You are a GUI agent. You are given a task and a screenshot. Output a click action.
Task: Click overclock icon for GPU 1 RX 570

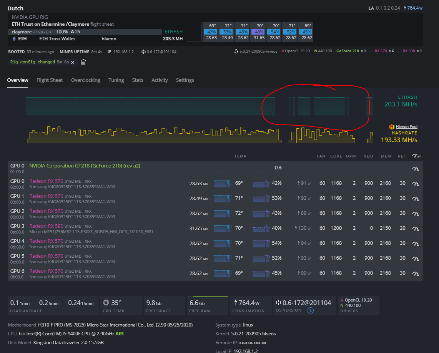pos(414,198)
